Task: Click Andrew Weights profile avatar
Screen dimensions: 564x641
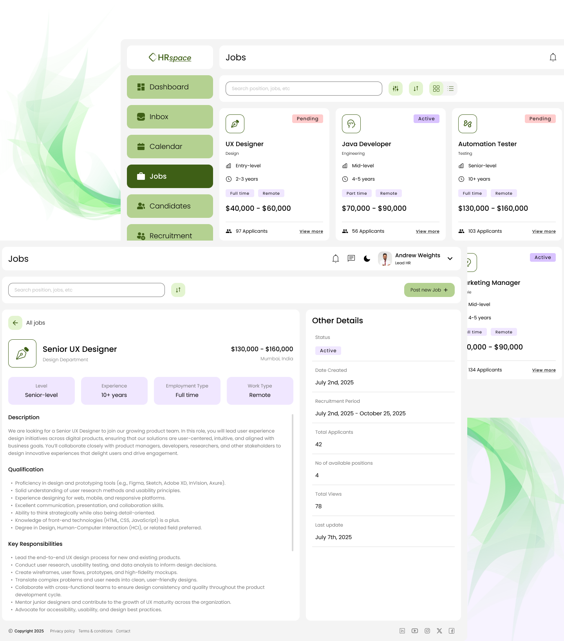Action: pos(385,259)
